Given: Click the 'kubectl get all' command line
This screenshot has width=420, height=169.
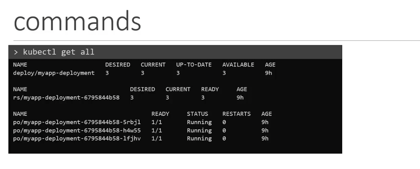Looking at the screenshot, I should 175,52.
